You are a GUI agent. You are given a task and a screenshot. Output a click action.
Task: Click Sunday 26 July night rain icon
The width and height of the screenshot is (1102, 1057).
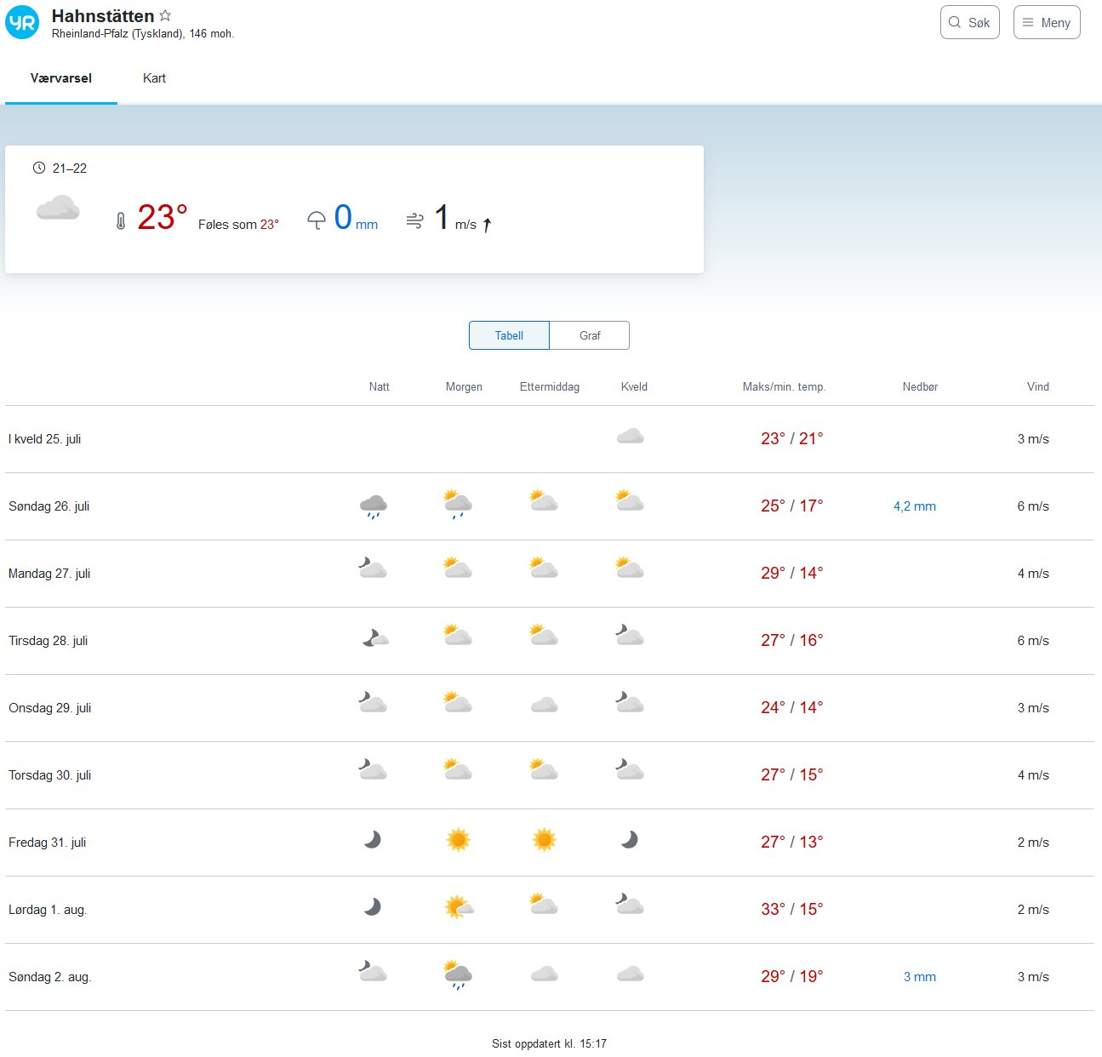(373, 506)
